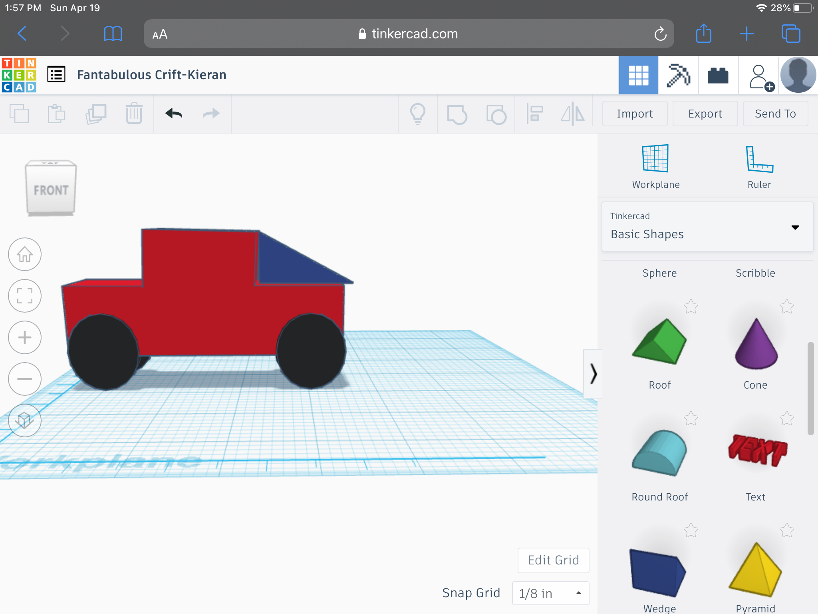This screenshot has height=614, width=818.
Task: Click the Scribble shape label
Action: click(755, 273)
